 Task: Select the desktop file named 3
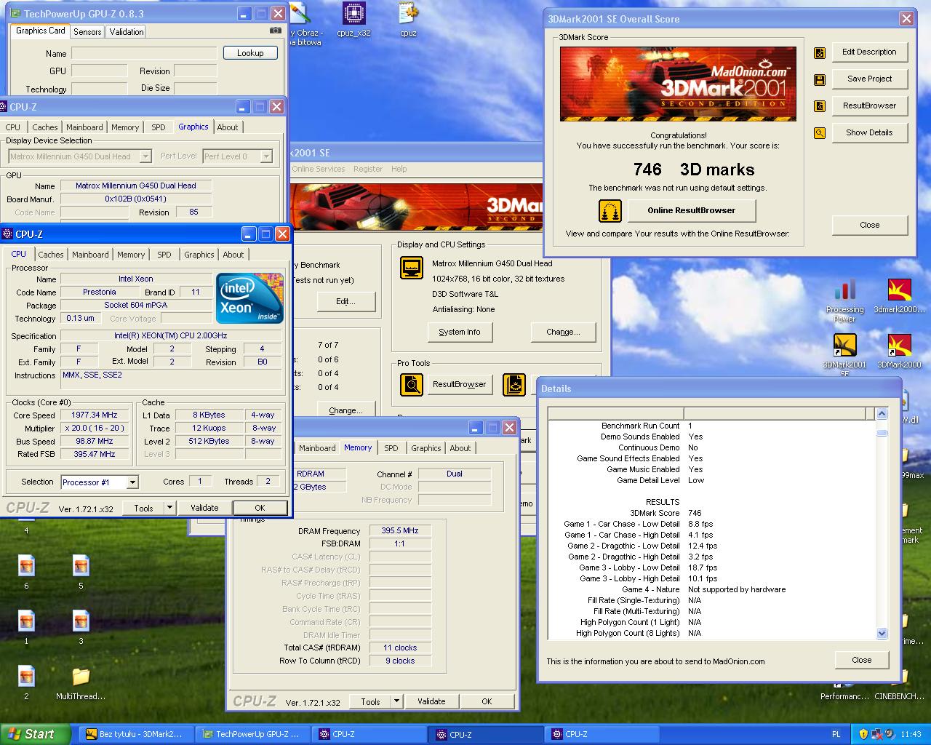(x=81, y=627)
